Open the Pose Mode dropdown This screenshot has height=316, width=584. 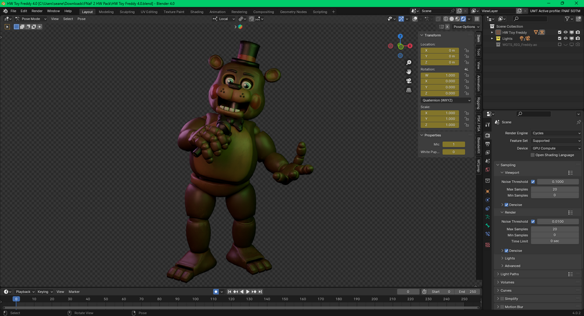(x=31, y=19)
